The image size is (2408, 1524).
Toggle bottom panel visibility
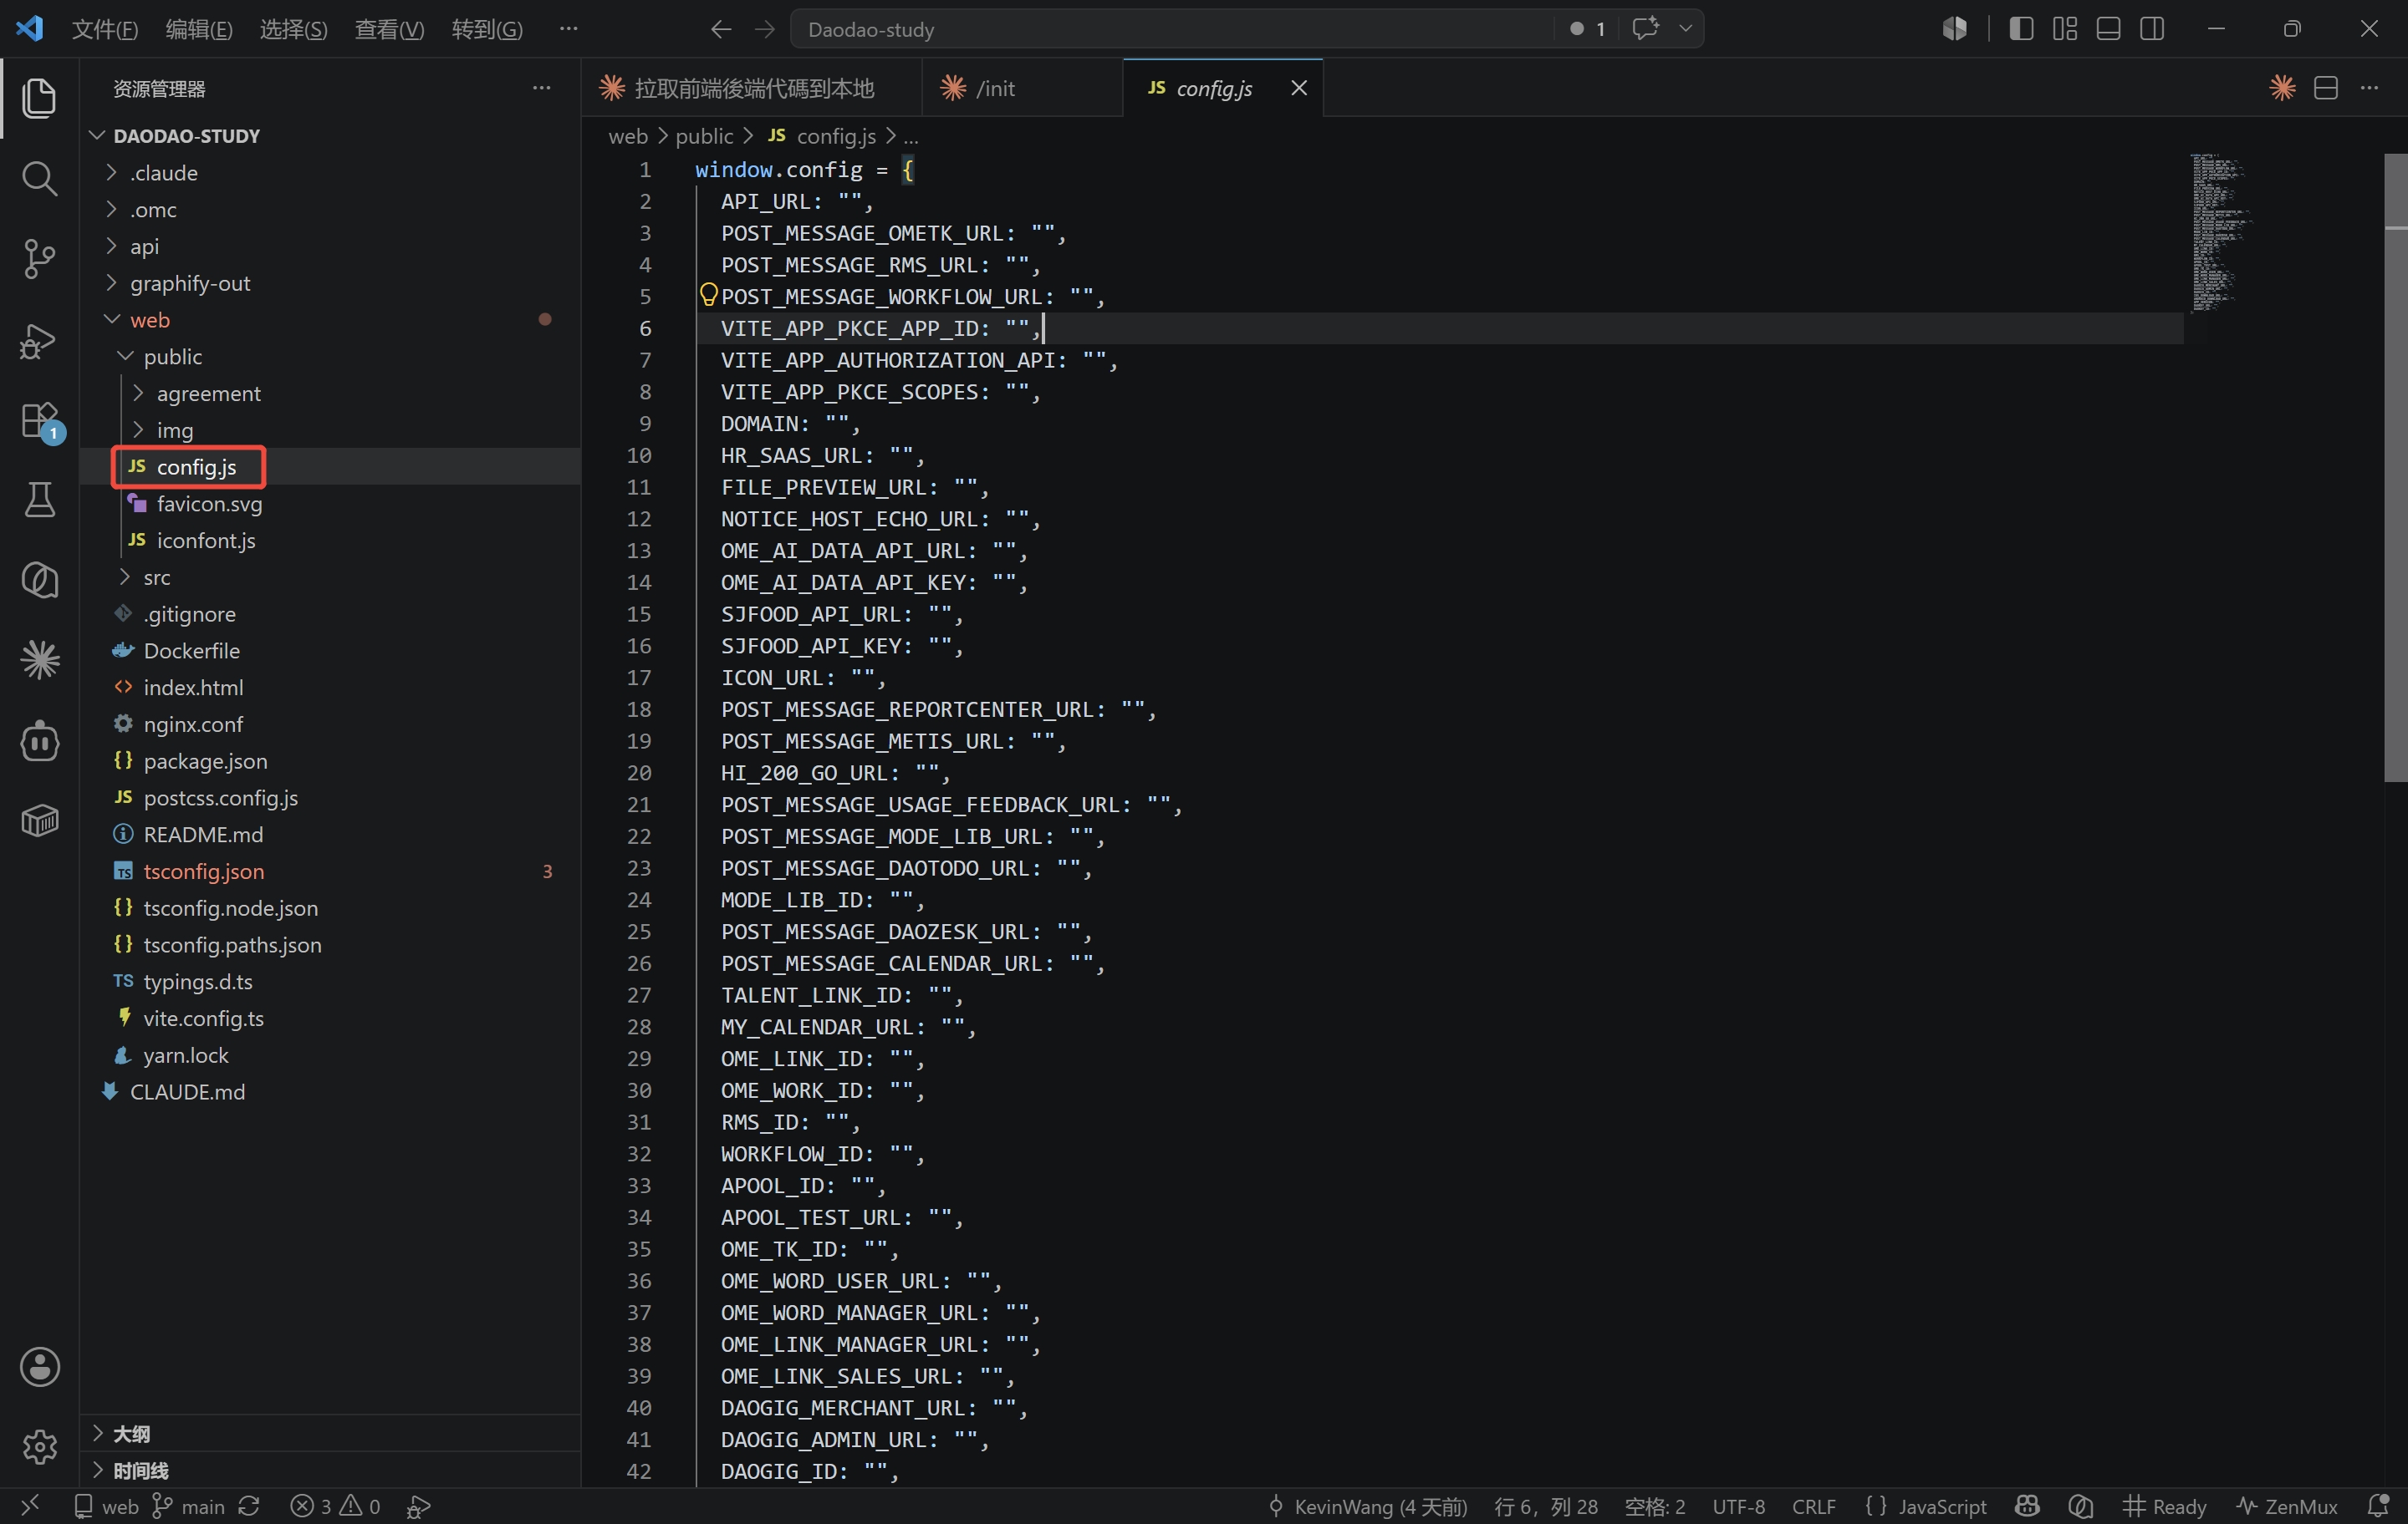[x=2108, y=29]
